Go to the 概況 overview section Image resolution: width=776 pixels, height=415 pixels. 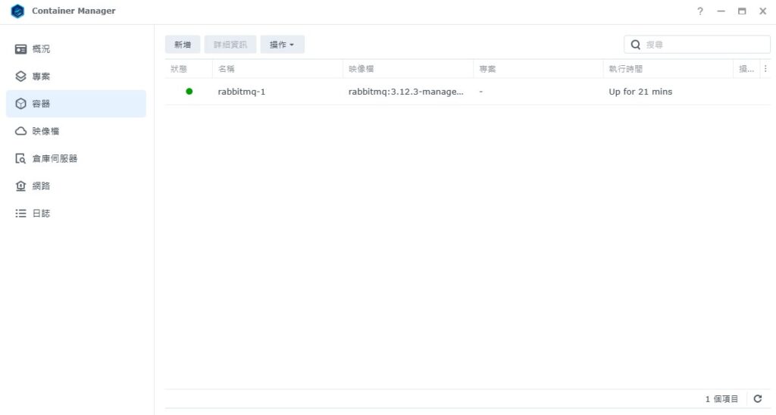coord(77,49)
